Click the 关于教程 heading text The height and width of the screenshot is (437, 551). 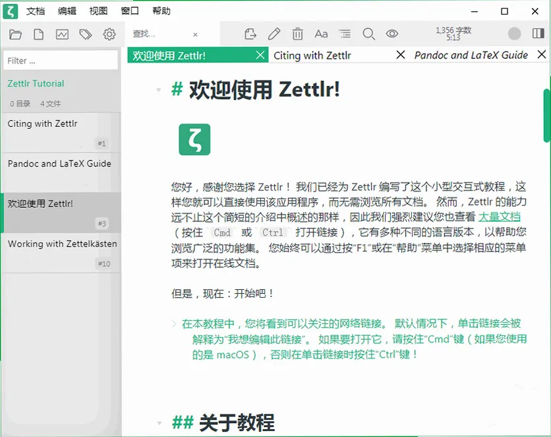(237, 422)
